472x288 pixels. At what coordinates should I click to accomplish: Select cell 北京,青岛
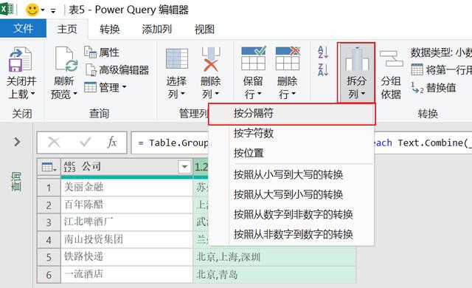coord(274,275)
